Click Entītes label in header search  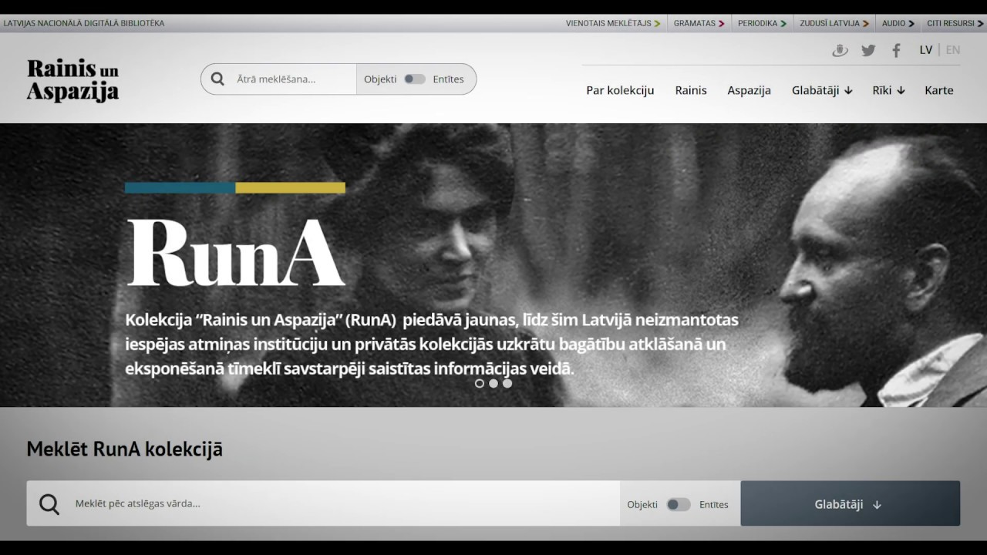(448, 79)
